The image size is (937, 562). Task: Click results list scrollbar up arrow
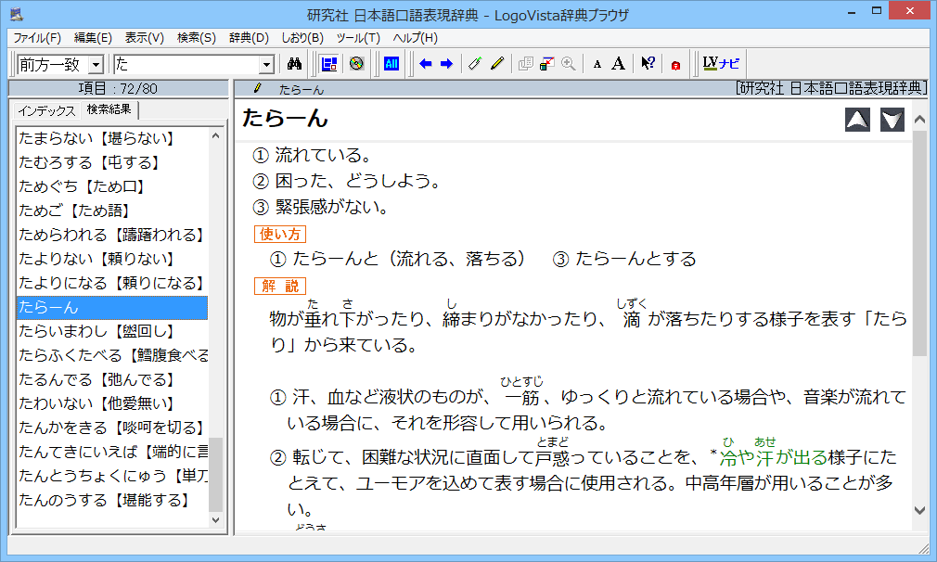(x=216, y=136)
